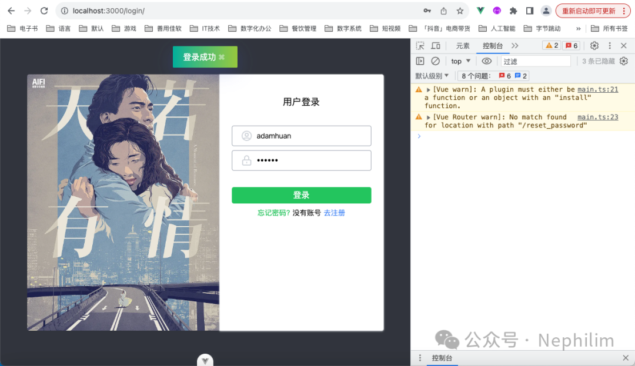635x366 pixels.
Task: Open 短视频 bookmark folder
Action: [386, 28]
